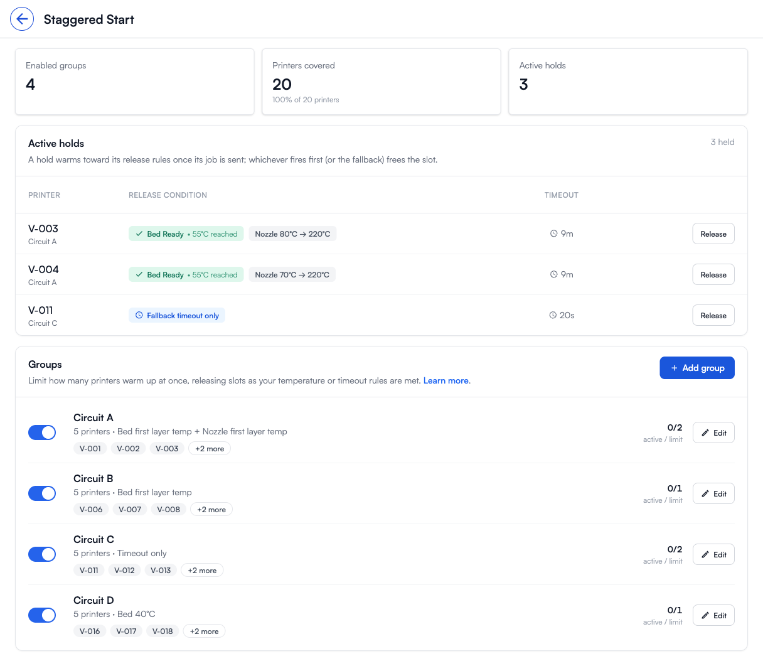Click the clock icon in V-003 timeout
The image size is (763, 666).
[x=554, y=234]
